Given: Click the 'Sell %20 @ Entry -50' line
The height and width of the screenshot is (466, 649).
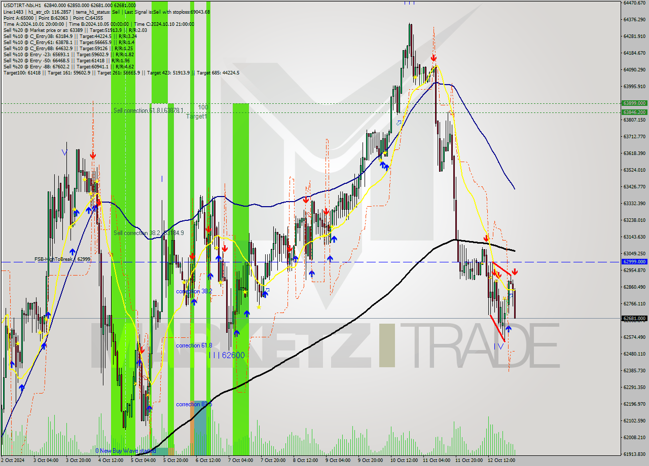Looking at the screenshot, I should pos(67,60).
